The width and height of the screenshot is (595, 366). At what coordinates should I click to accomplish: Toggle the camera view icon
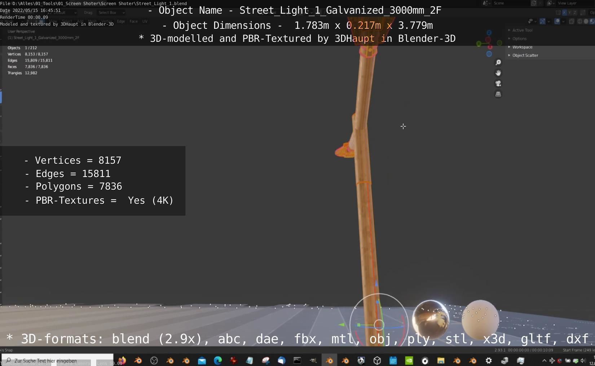[x=498, y=83]
